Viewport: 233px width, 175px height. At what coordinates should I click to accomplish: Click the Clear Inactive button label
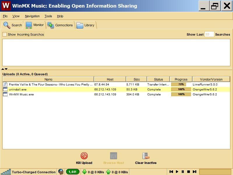[146, 163]
